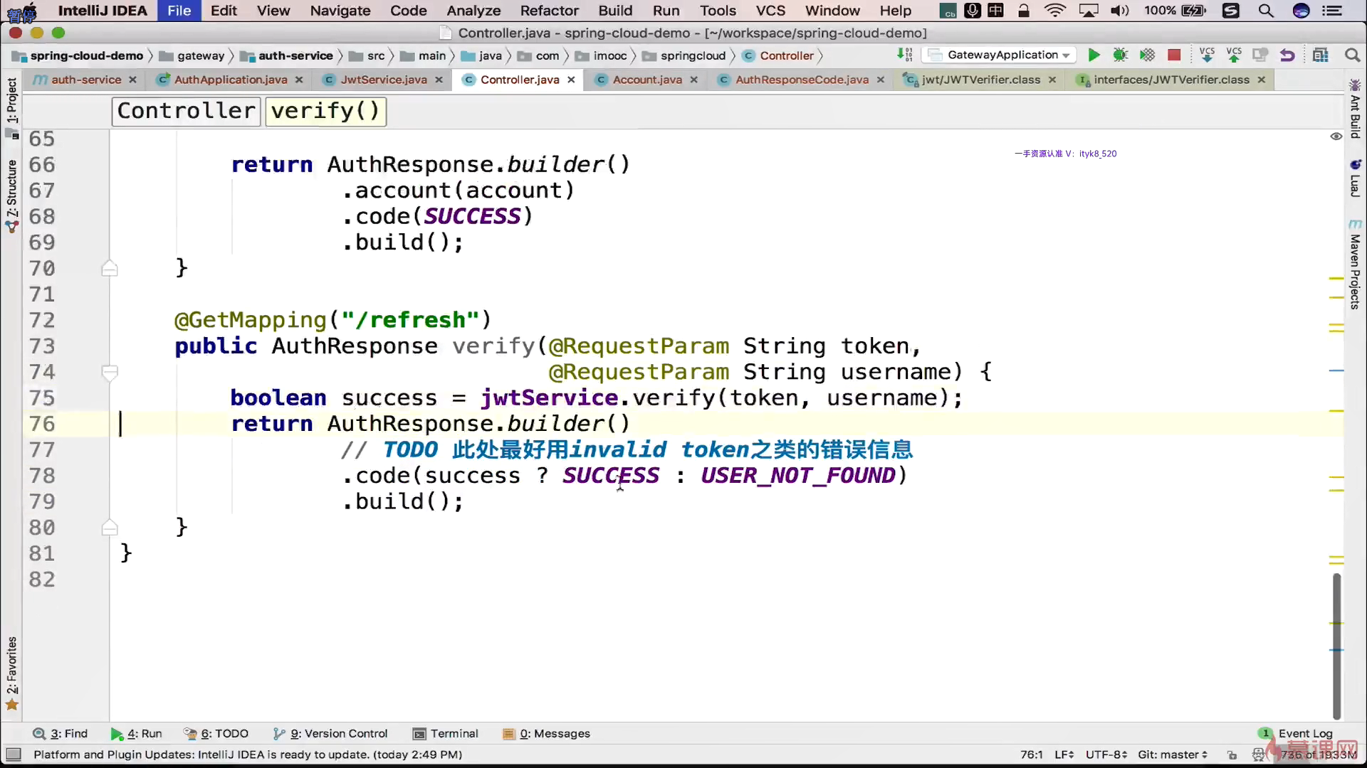Stop the running process with the red square
The width and height of the screenshot is (1367, 768).
1174,55
